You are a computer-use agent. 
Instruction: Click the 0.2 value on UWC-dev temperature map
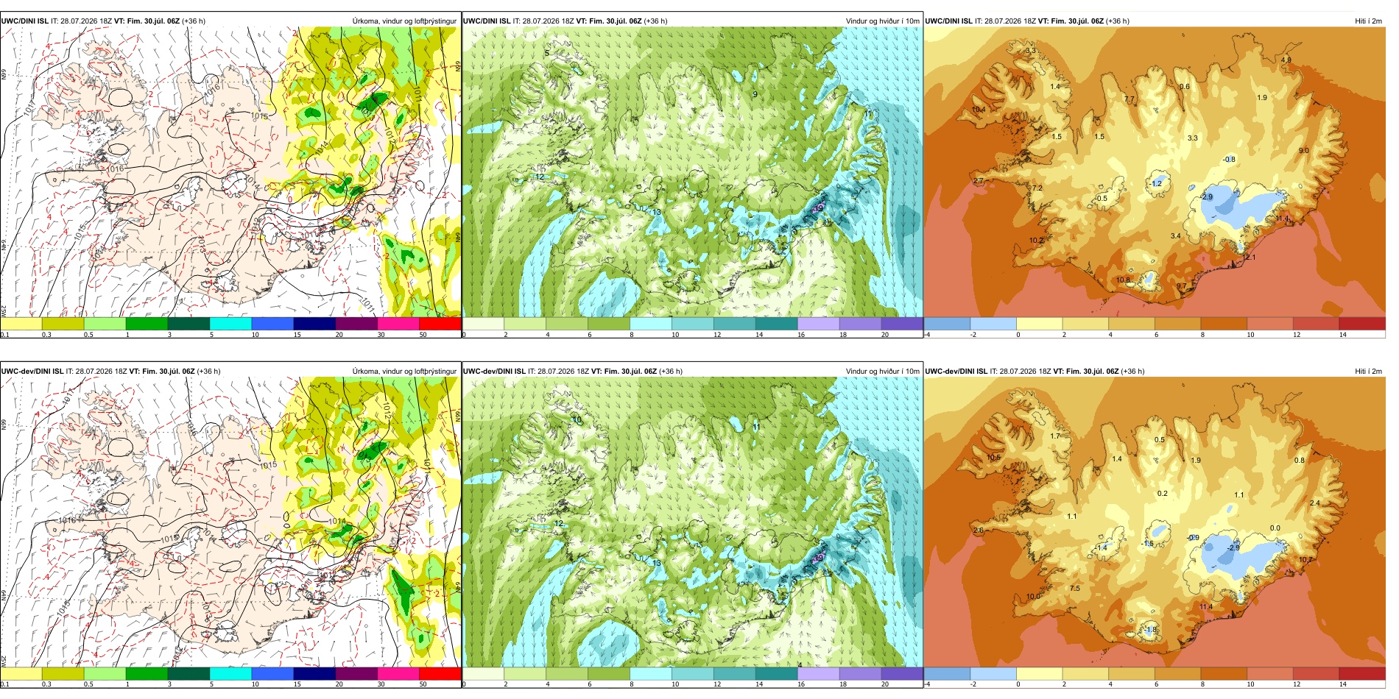coord(1162,494)
